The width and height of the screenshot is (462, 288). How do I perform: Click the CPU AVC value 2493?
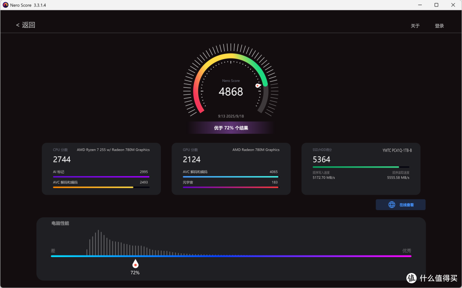pyautogui.click(x=144, y=183)
